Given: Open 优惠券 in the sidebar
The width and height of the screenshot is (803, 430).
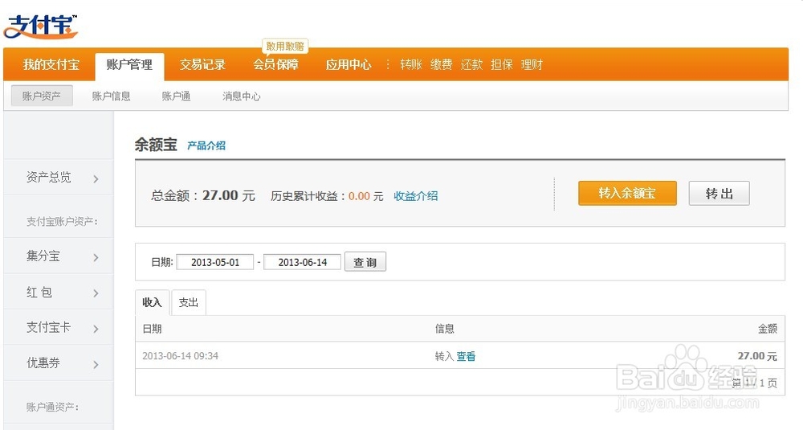Looking at the screenshot, I should [43, 362].
